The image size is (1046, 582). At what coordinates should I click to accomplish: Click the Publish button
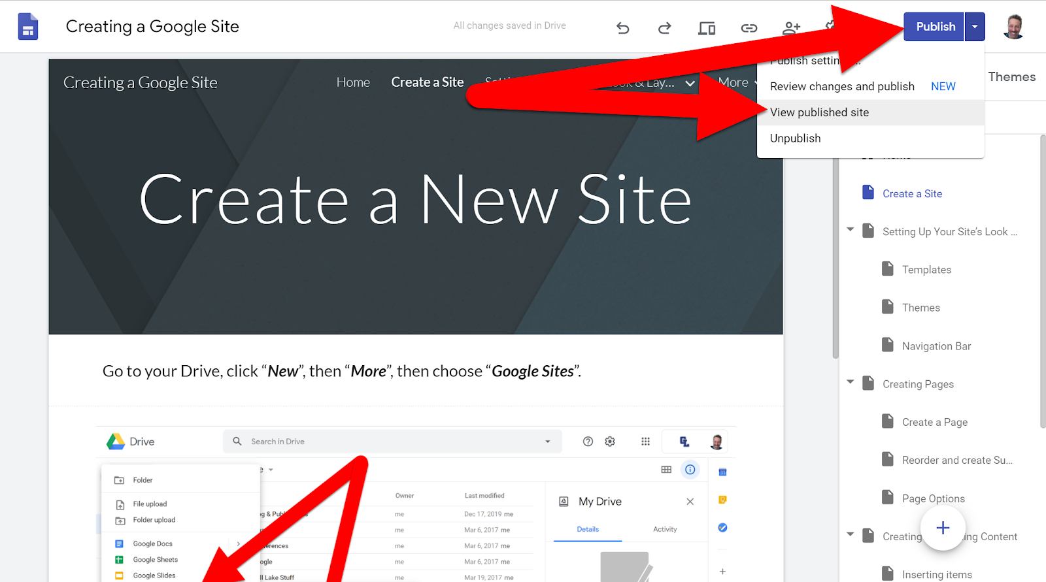pyautogui.click(x=934, y=27)
